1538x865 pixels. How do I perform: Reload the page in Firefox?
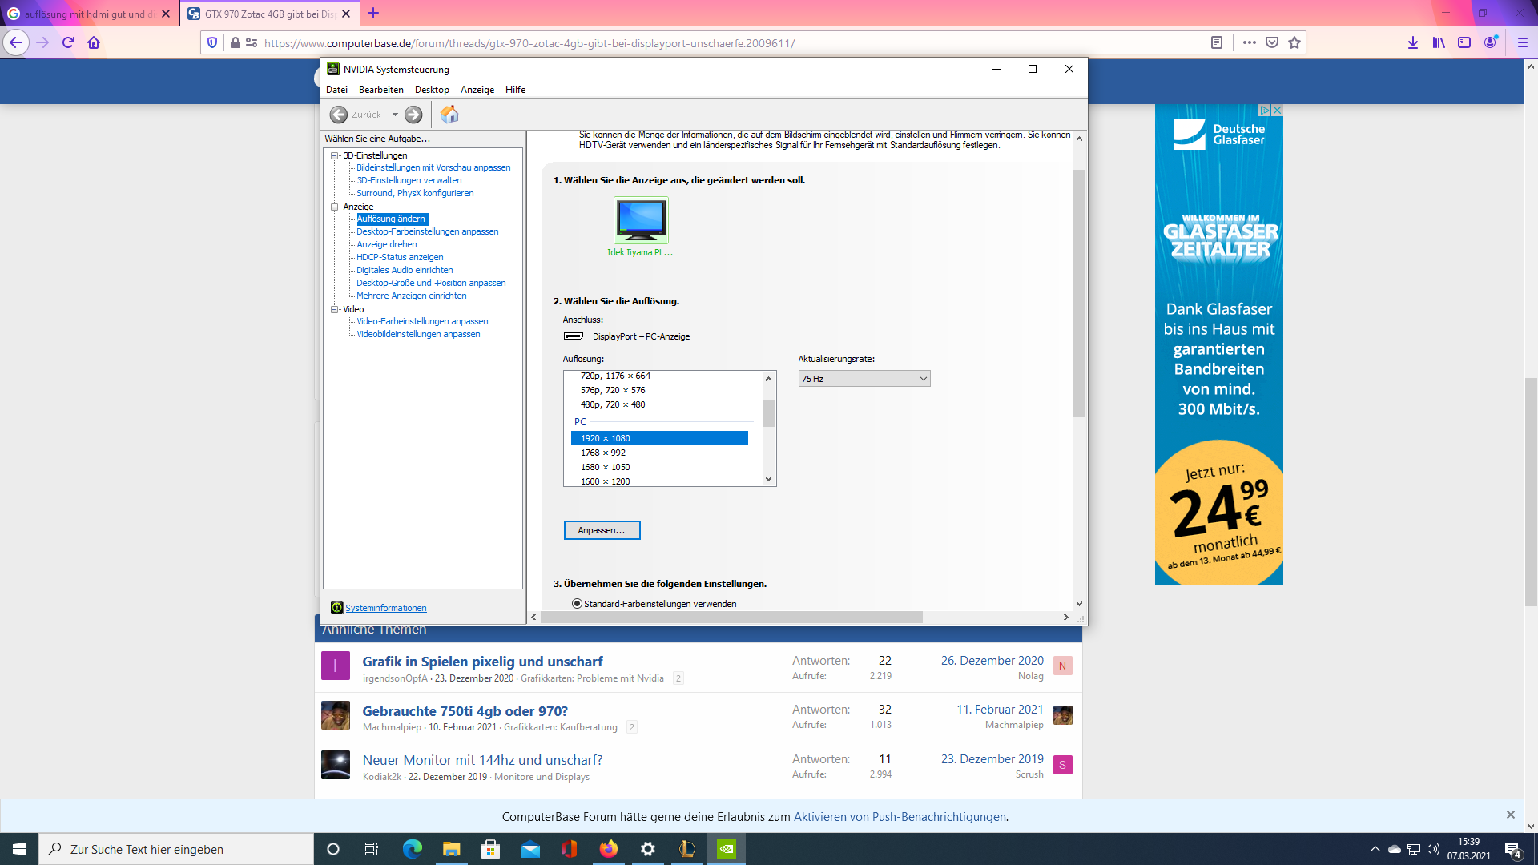[68, 42]
